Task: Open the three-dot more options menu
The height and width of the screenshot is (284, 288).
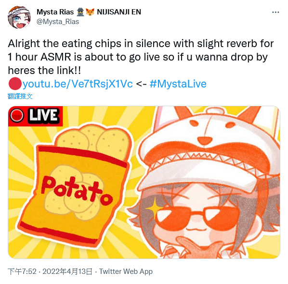Action: coord(275,12)
